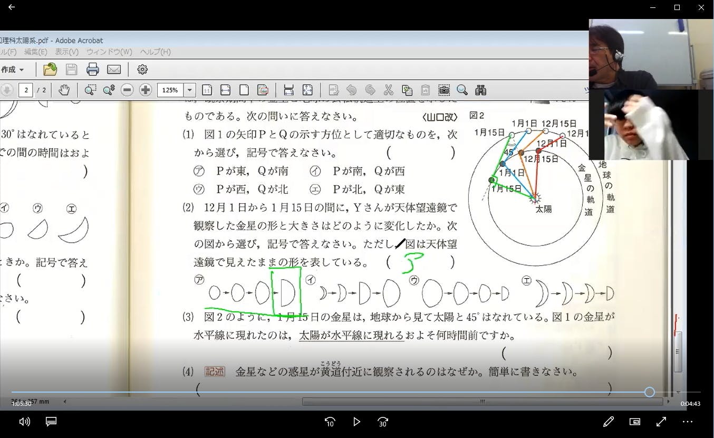Toggle mini view mode

(635, 422)
